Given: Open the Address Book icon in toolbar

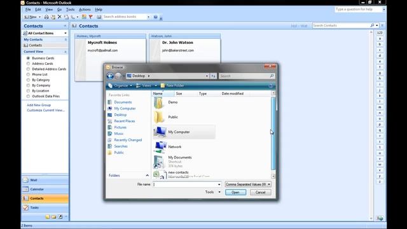Looking at the screenshot, I should click(99, 17).
